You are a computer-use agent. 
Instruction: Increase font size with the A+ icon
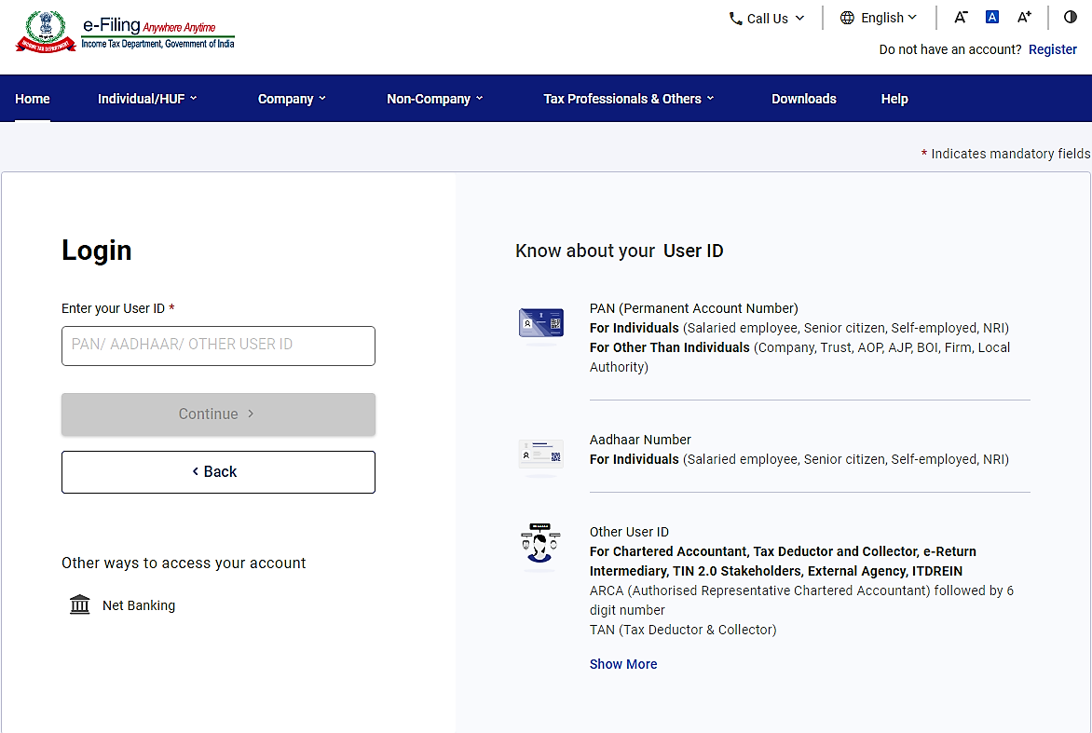(x=1024, y=17)
